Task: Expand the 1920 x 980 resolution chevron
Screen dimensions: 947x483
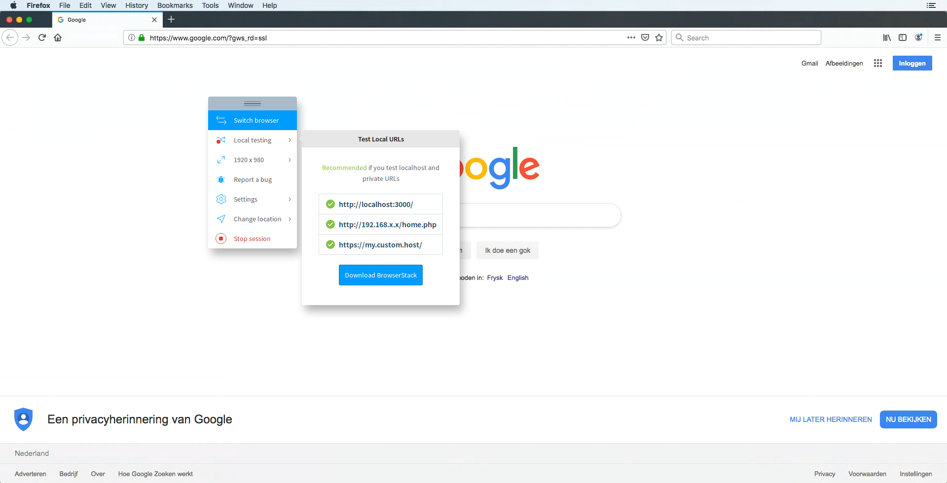Action: point(290,160)
